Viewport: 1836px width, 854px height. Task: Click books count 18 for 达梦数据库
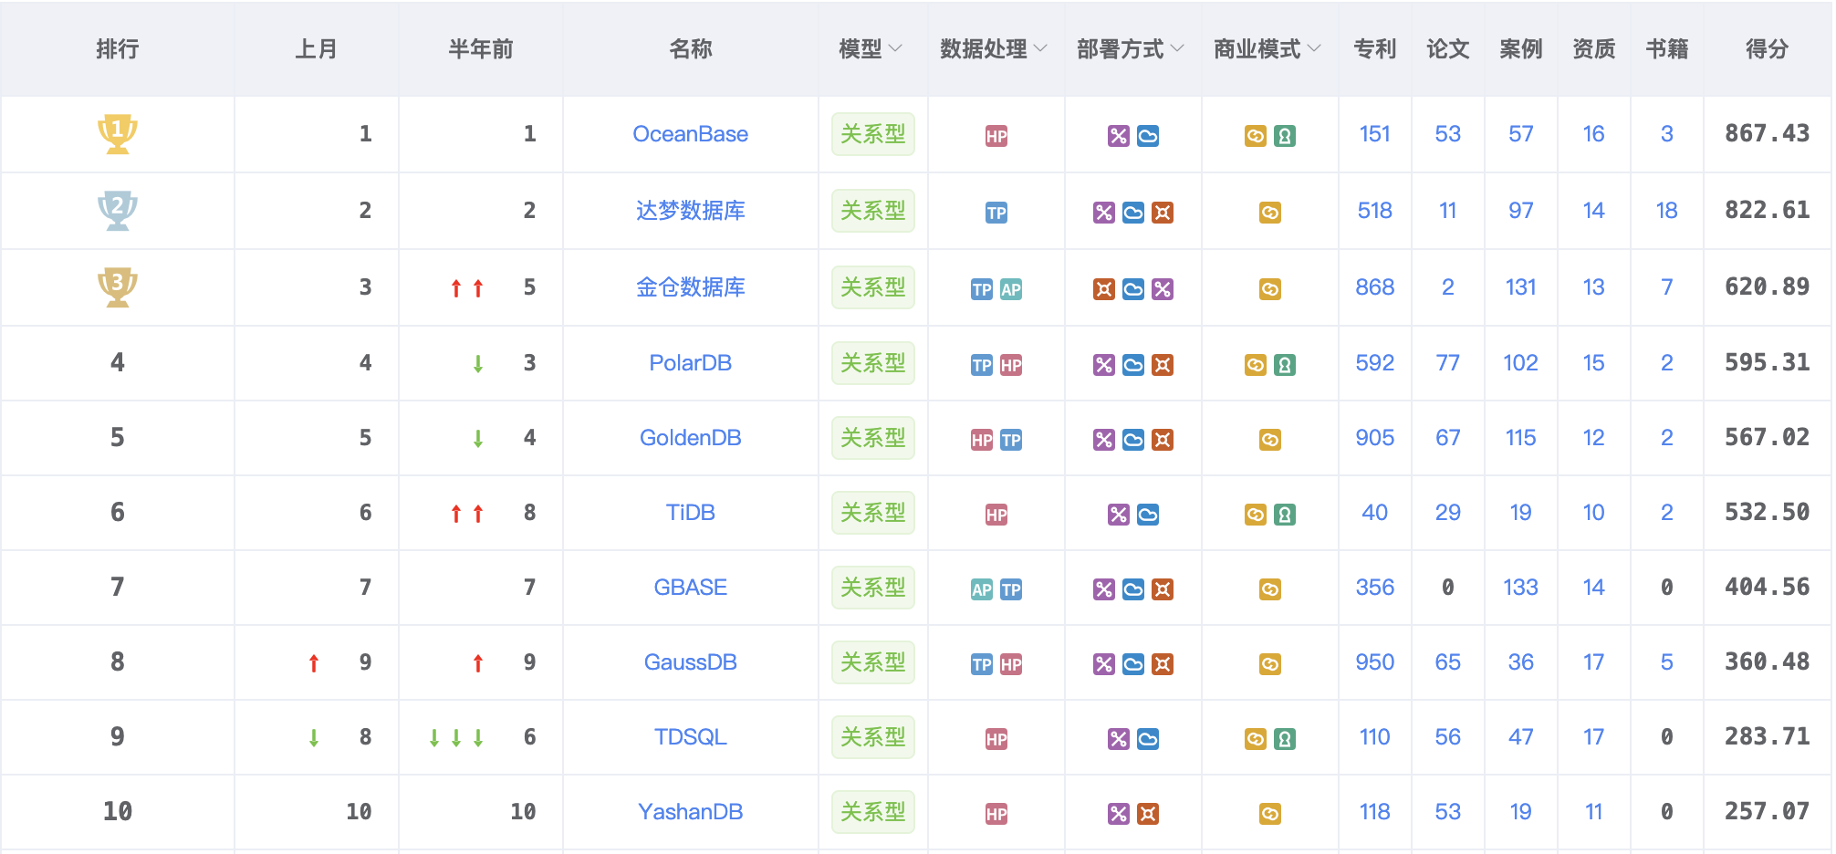tap(1667, 211)
